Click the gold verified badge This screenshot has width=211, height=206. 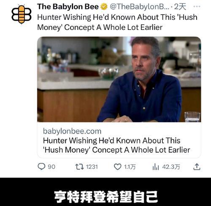104,7
